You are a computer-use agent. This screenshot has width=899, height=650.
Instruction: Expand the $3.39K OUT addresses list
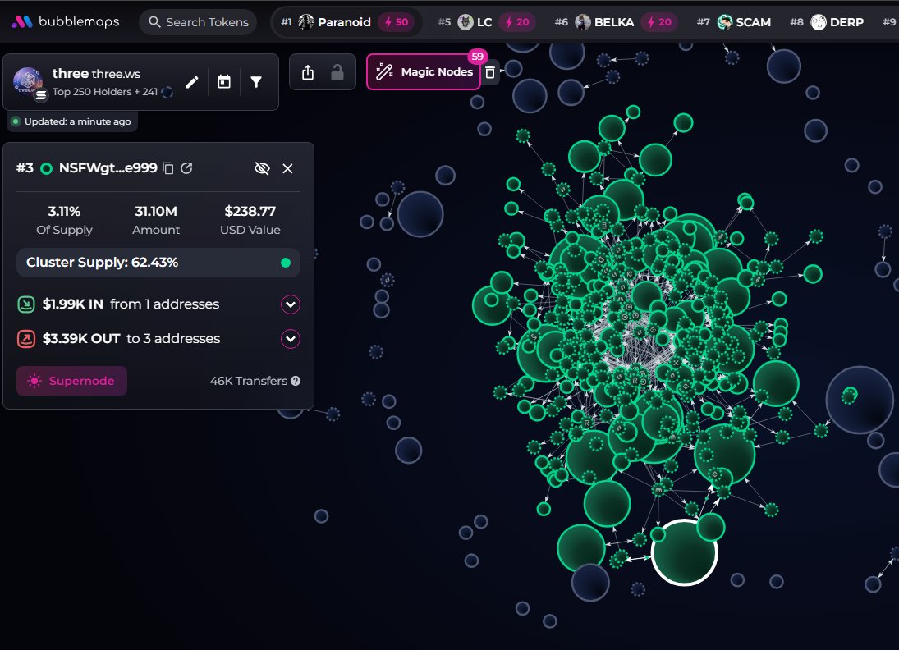291,339
